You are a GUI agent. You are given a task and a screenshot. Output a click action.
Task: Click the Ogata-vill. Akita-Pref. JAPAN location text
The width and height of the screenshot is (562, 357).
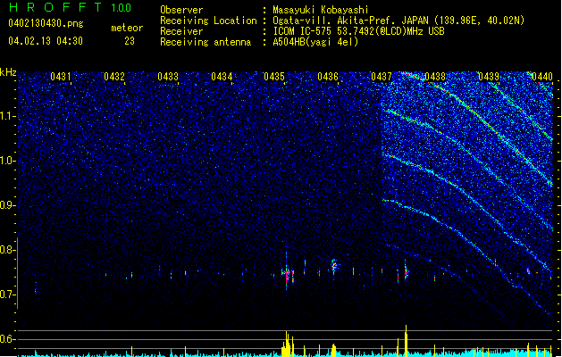398,21
